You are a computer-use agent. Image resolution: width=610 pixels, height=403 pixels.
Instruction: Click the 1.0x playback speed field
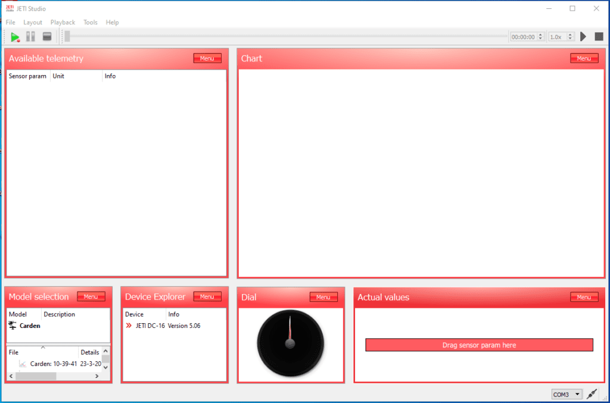[x=557, y=37]
